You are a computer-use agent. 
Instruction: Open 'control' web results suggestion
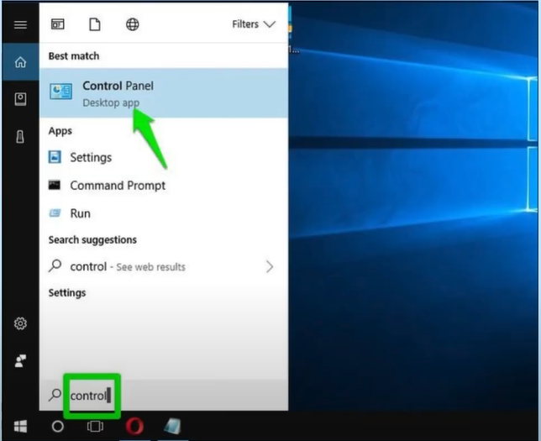(164, 266)
